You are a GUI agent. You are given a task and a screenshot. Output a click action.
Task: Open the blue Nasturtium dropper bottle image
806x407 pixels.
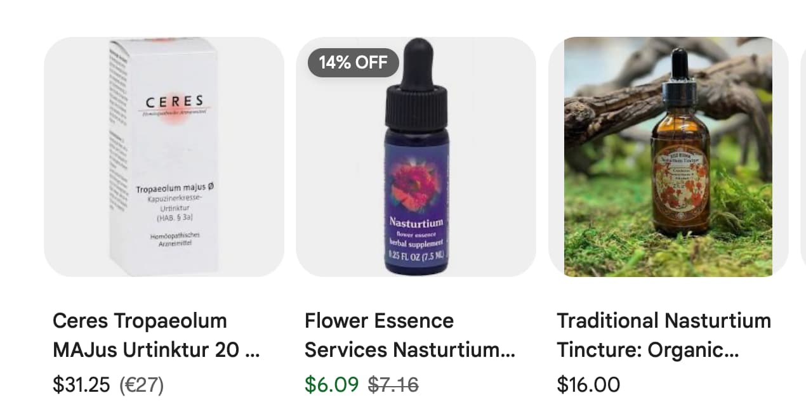click(x=416, y=157)
